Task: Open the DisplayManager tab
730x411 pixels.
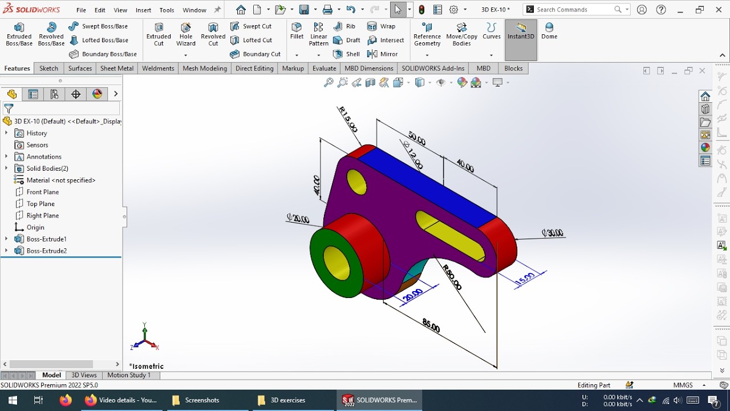Action: 98,94
